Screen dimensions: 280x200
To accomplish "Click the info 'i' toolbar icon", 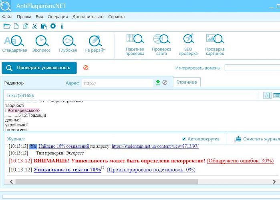I will (x=62, y=26).
